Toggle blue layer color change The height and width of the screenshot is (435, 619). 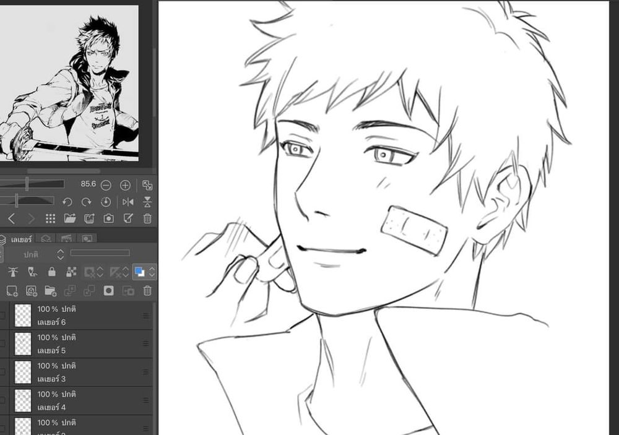[x=140, y=272]
